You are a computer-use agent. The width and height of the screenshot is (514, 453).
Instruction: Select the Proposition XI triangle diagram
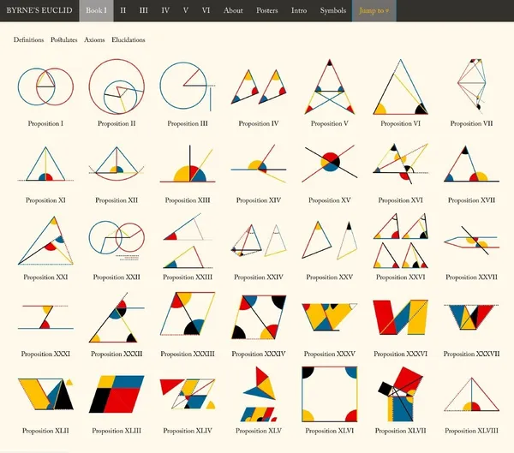(x=45, y=164)
